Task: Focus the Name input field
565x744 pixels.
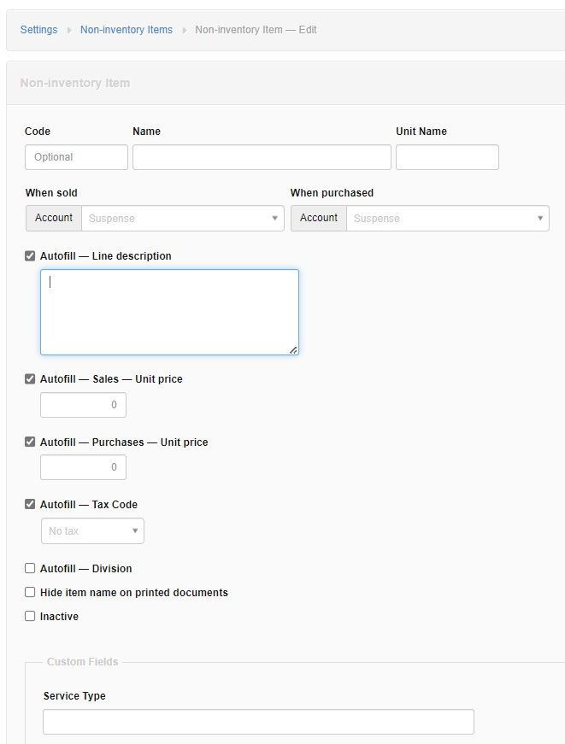Action: click(x=261, y=156)
